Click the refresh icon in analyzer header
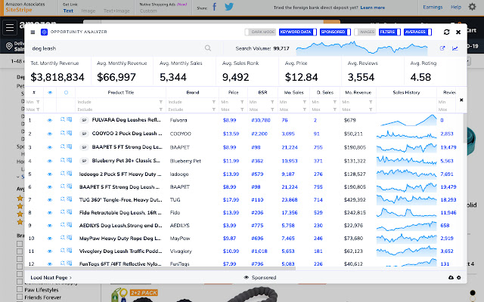Screen dimensions: 484x302 coord(447,32)
